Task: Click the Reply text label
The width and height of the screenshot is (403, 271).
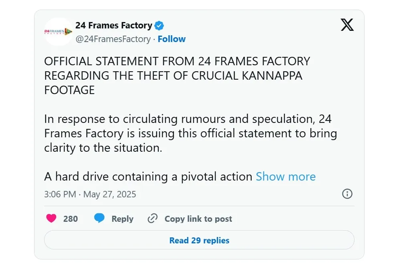Action: 122,219
